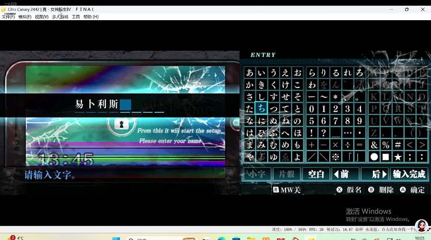The height and width of the screenshot is (240, 431).
Task: Select the star symbol key
Action: point(398,157)
